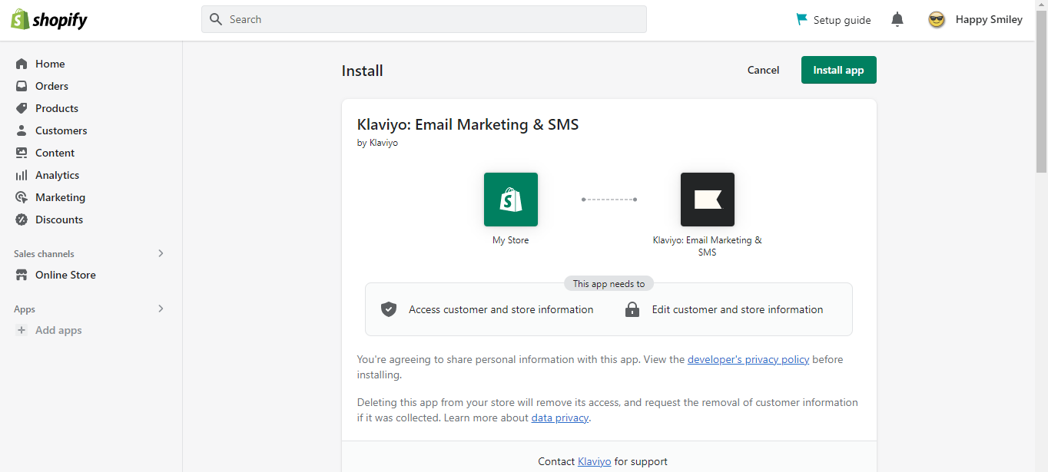
Task: Open the Setup guide
Action: pyautogui.click(x=834, y=20)
